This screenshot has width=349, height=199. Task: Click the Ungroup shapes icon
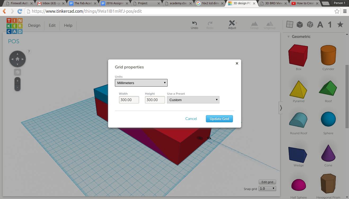(x=270, y=24)
